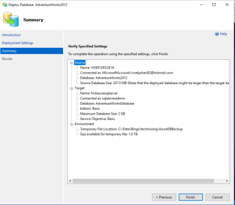Click the horizontal scrollbar left arrow

click(x=70, y=181)
